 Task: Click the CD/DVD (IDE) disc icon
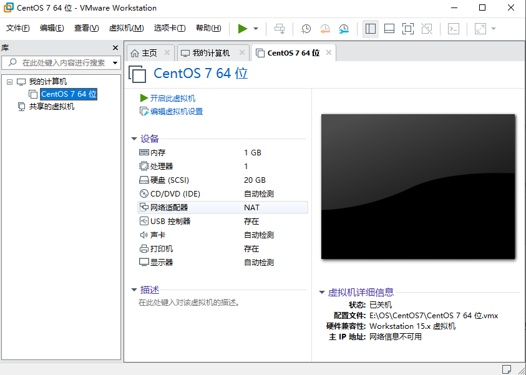tap(144, 193)
